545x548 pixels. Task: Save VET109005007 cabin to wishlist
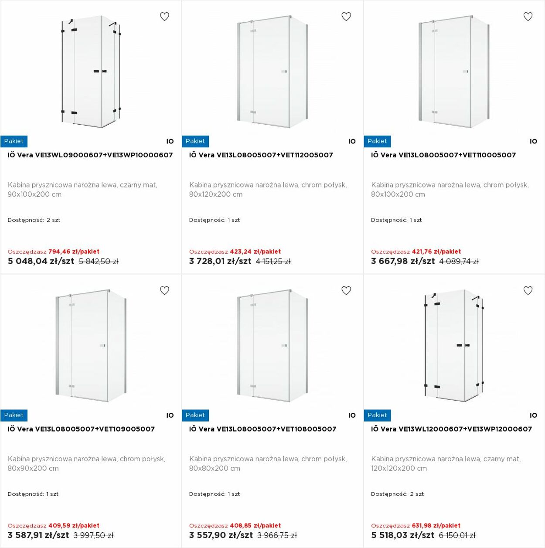point(164,290)
